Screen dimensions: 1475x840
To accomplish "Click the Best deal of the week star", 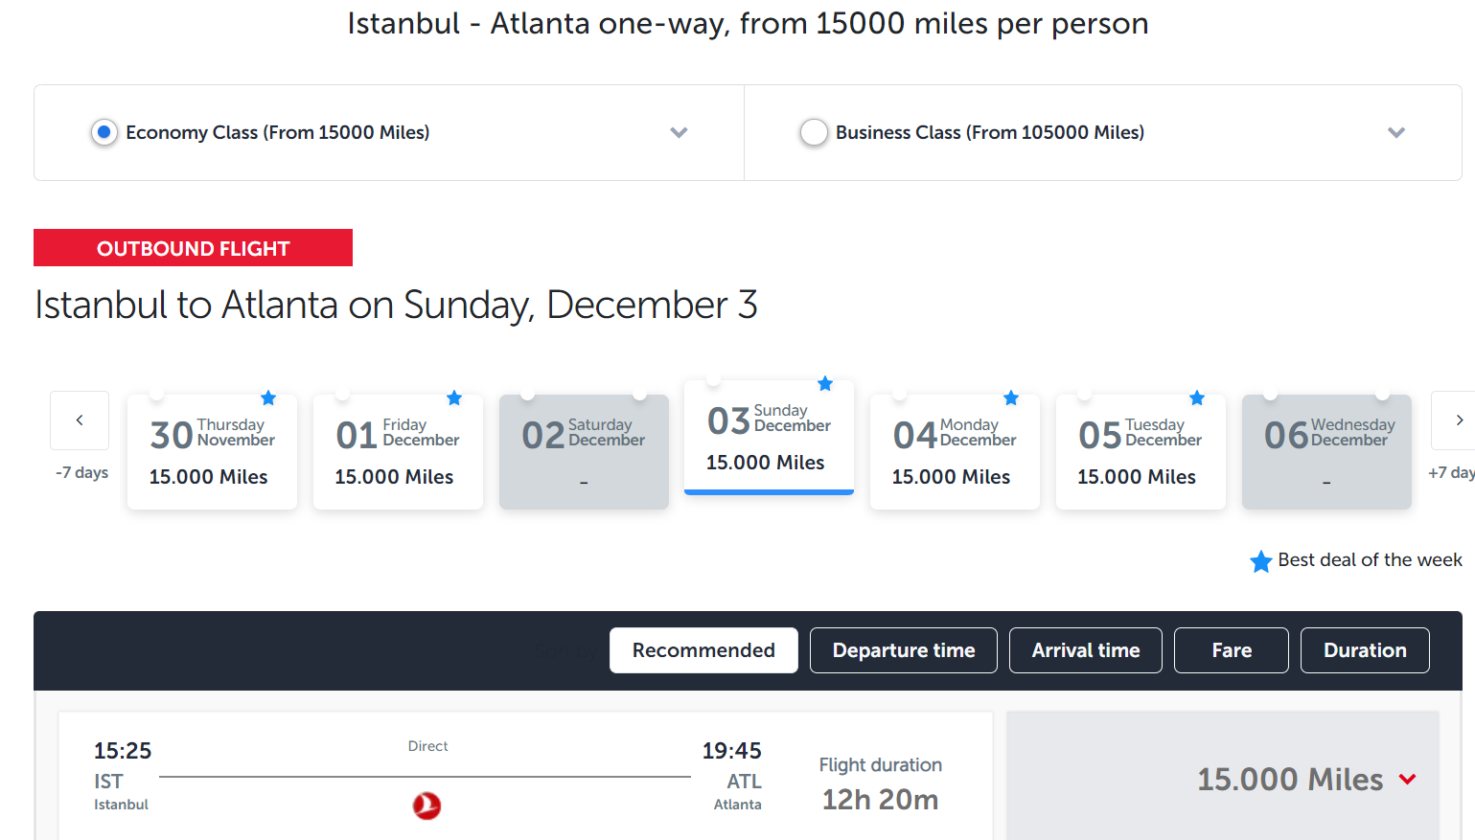I will 1261,561.
